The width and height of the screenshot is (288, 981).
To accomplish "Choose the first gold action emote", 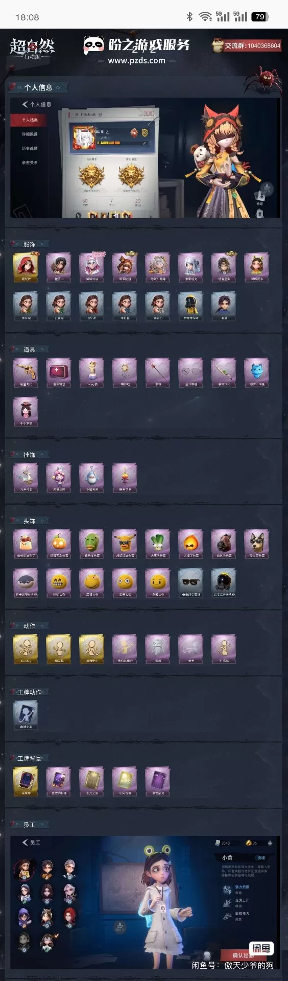I will [26, 649].
